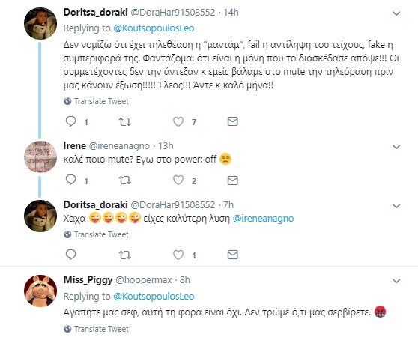Screen dimensions: 418x337
Task: Open more options chevron on first tweet
Action: pyautogui.click(x=396, y=13)
